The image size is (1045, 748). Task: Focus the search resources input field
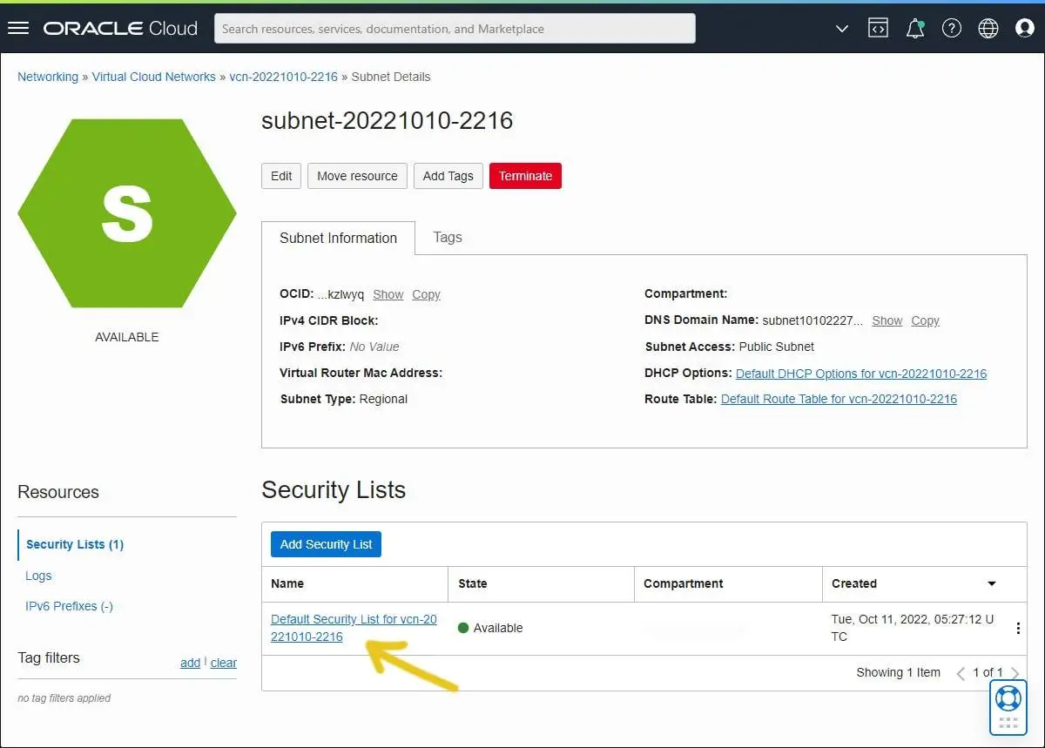[455, 29]
